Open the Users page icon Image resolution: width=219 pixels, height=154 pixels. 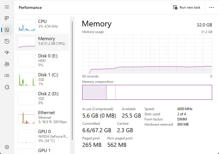pyautogui.click(x=7, y=64)
